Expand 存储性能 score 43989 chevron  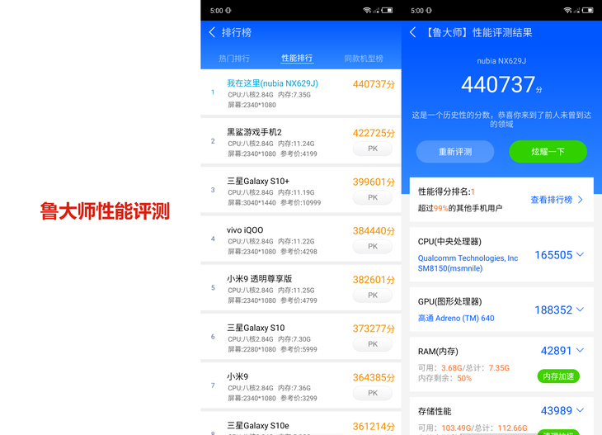[x=580, y=410]
